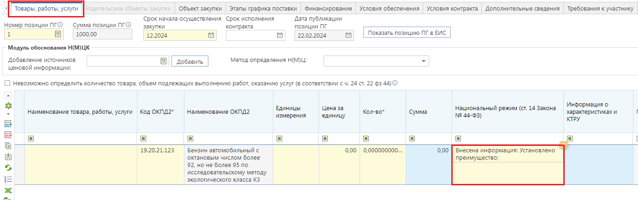Select row using the gray row header
The height and width of the screenshot is (200, 638).
(19, 165)
